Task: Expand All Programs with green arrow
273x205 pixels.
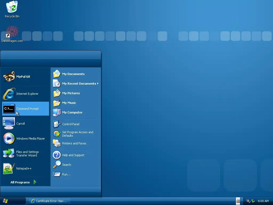Action: (x=35, y=182)
